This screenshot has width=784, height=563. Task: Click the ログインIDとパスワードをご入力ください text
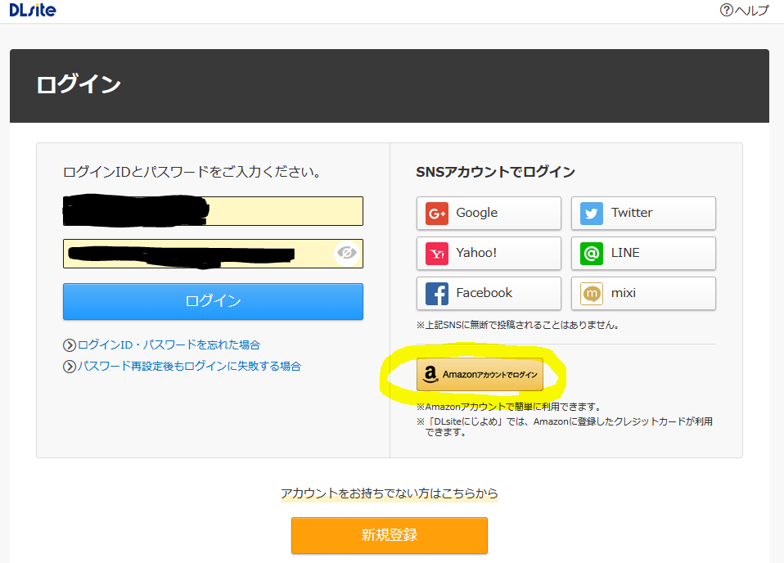coord(191,172)
